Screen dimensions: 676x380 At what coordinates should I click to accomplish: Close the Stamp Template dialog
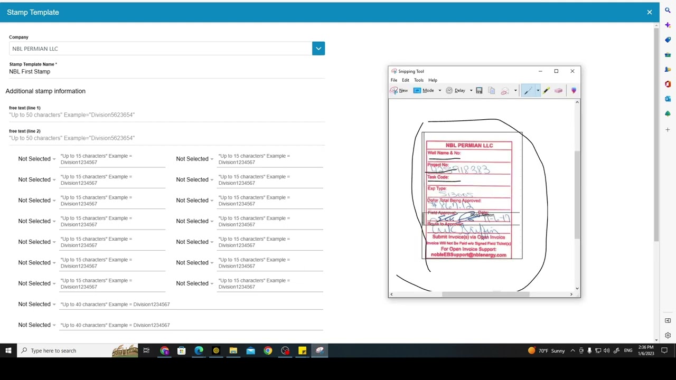[650, 12]
